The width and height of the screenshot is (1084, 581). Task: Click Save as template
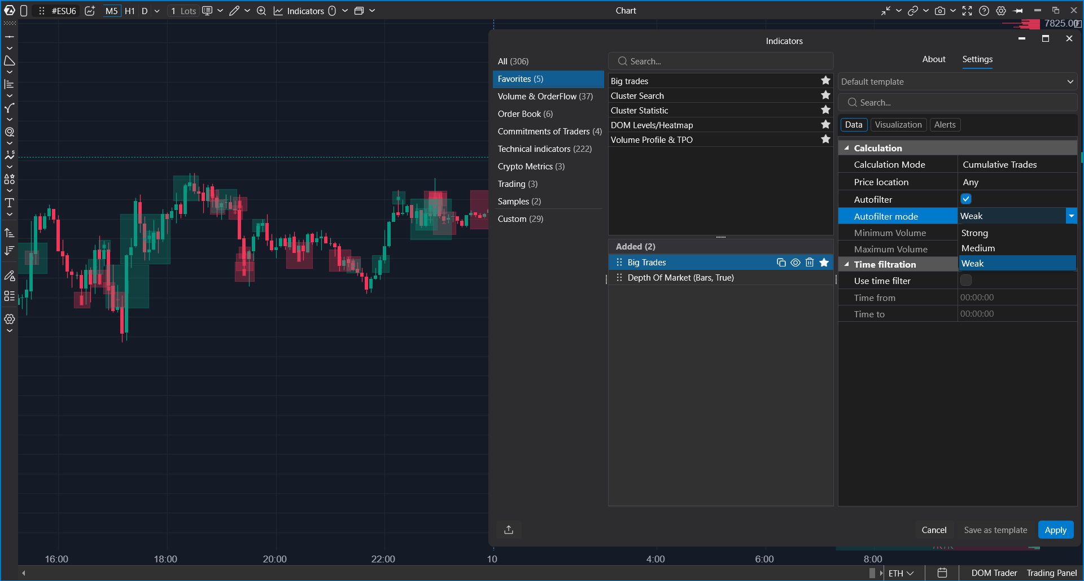pyautogui.click(x=995, y=530)
